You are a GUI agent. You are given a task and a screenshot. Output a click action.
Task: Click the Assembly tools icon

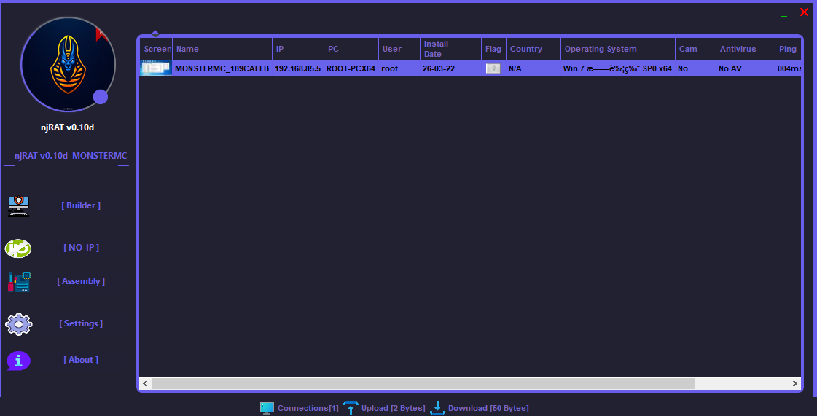pyautogui.click(x=20, y=282)
